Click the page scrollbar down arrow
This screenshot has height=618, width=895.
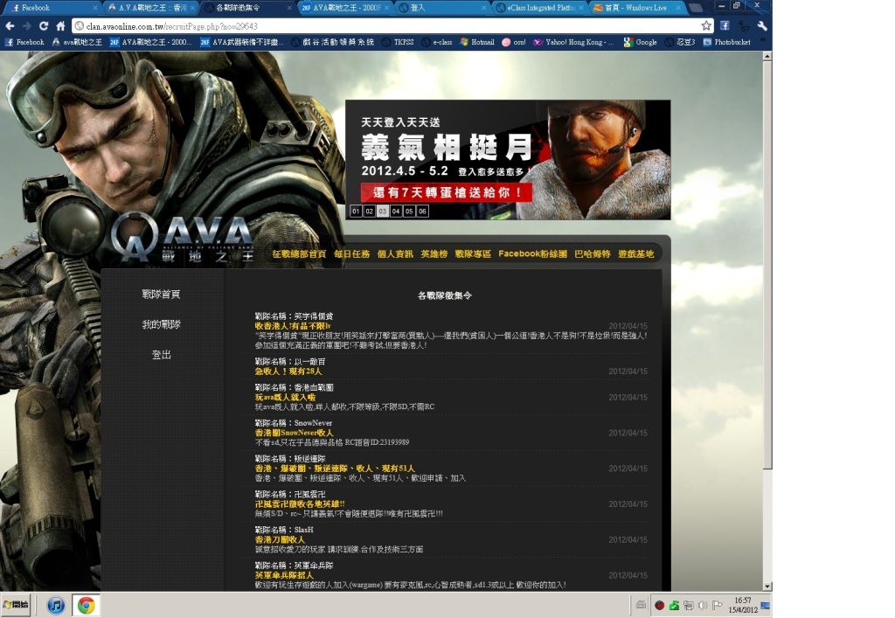(767, 586)
